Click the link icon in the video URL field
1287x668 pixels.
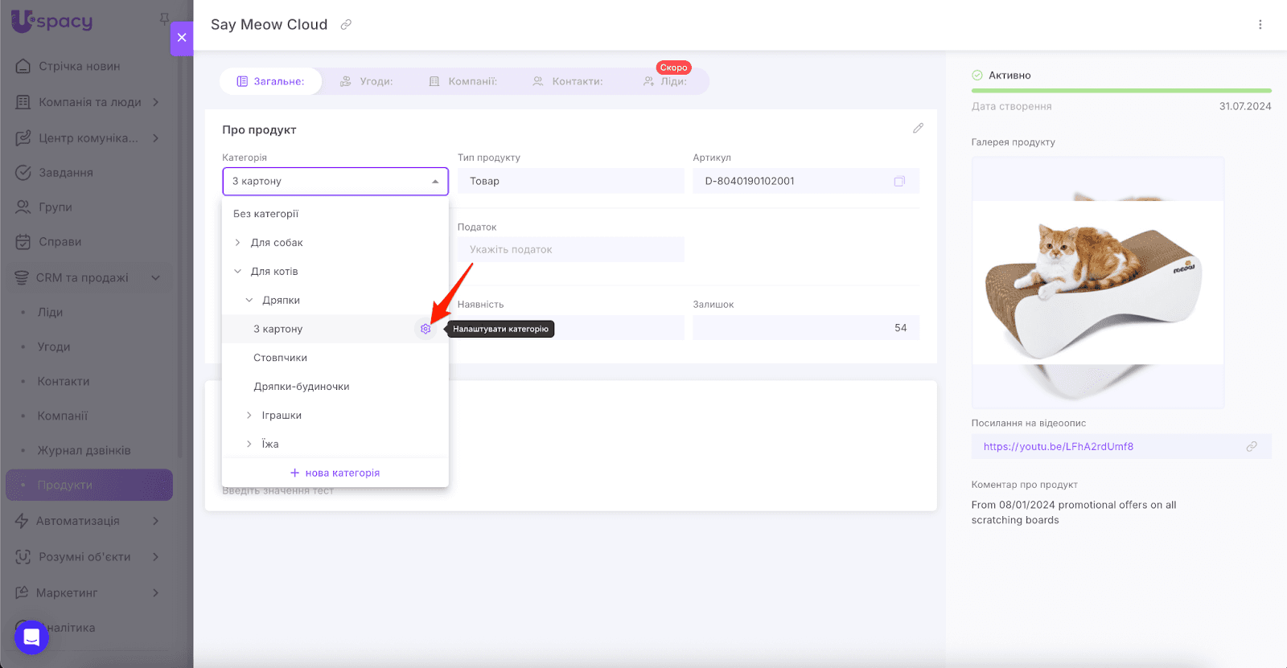click(x=1252, y=447)
